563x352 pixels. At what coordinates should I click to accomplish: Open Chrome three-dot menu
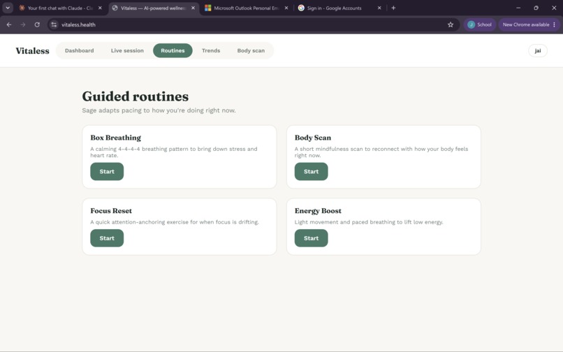coord(555,24)
